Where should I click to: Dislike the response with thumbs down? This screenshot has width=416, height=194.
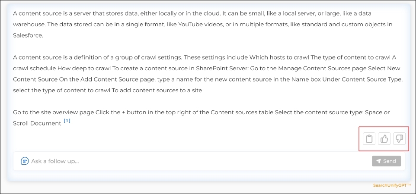399,138
